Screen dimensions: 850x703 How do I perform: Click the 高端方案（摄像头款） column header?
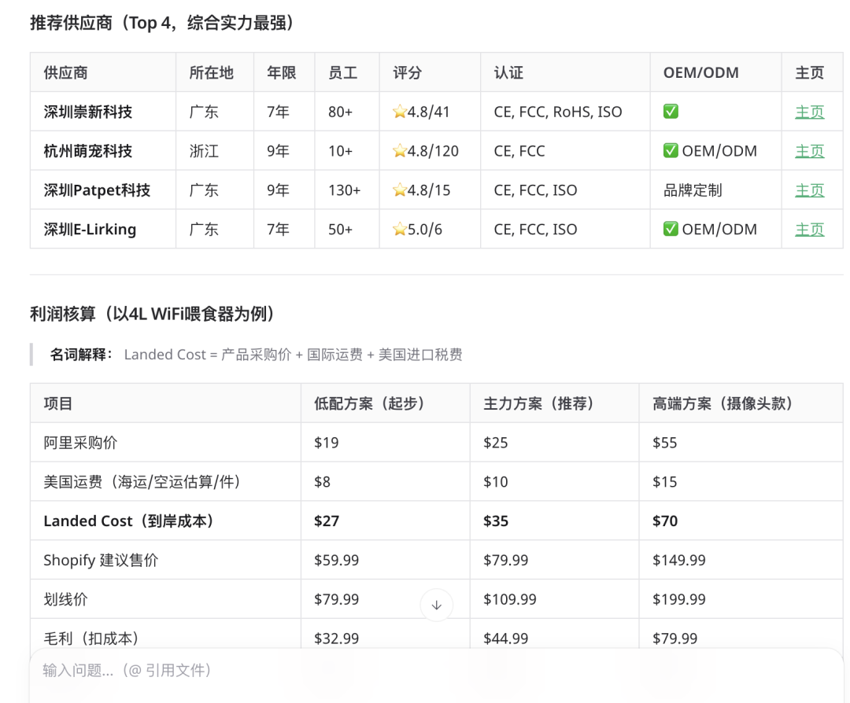[722, 403]
